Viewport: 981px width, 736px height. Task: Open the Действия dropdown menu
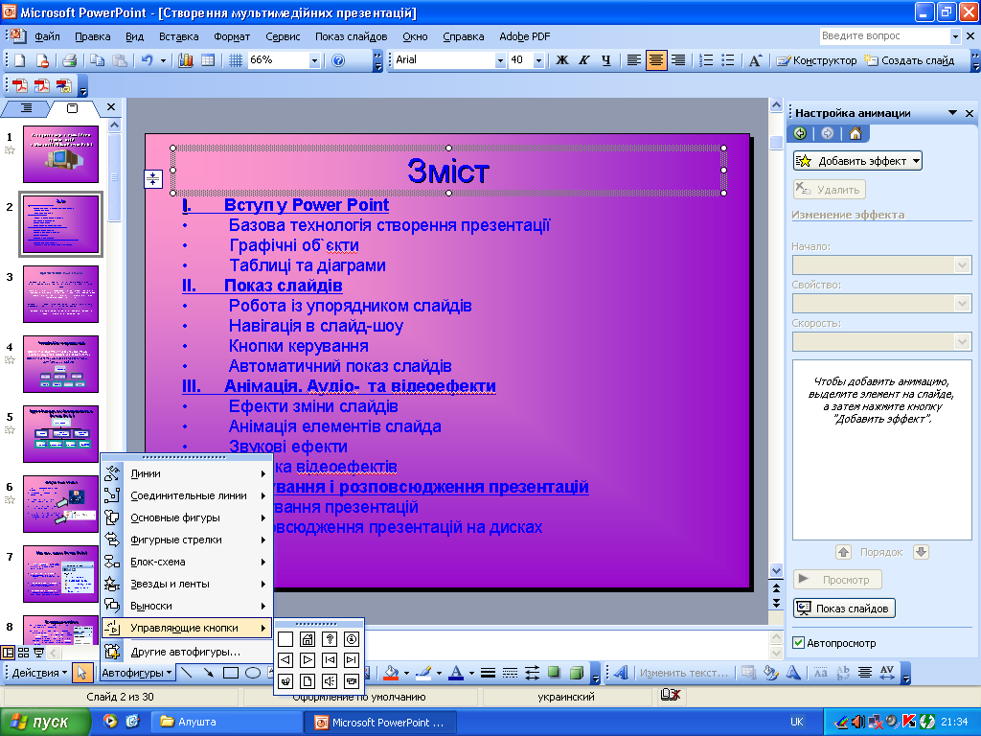click(x=38, y=673)
